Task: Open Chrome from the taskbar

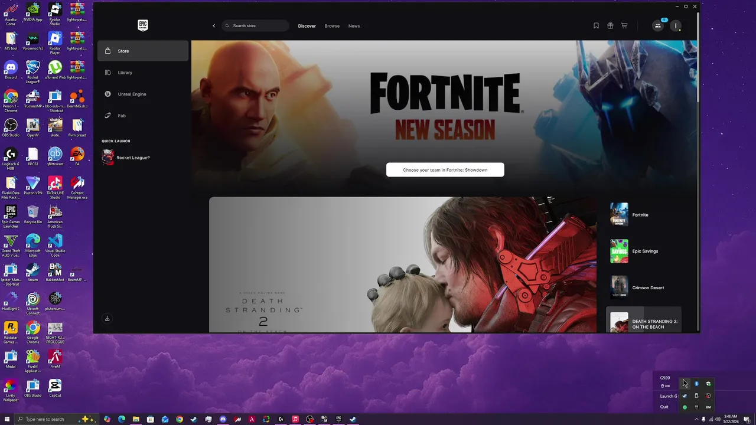Action: coord(180,419)
